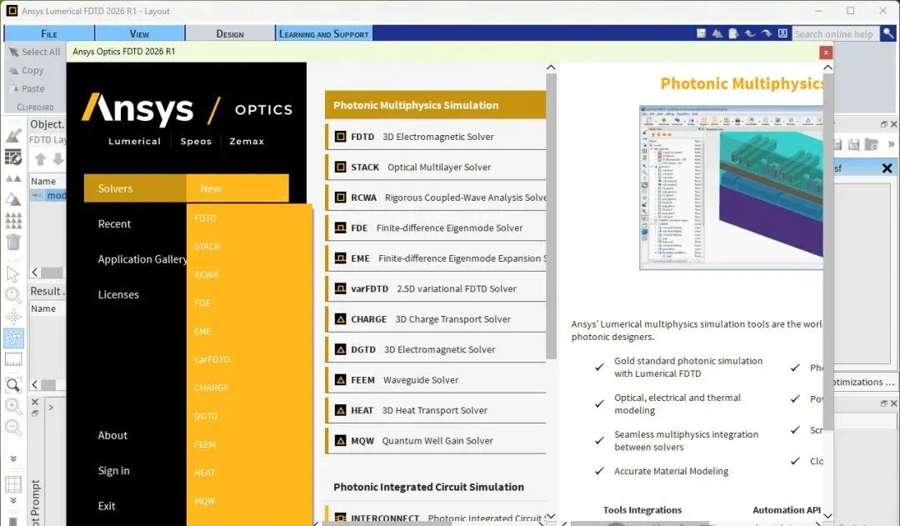Open the Design ribbon tab
This screenshot has height=526, width=900.
coord(230,34)
